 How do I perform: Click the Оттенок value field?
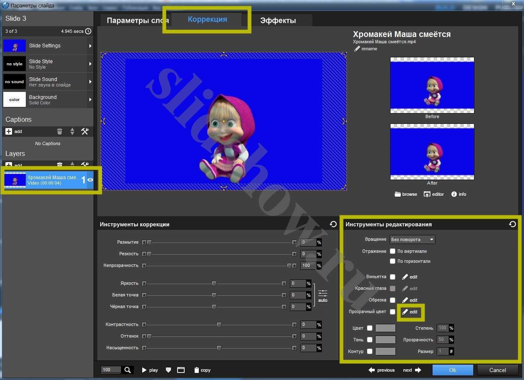309,336
